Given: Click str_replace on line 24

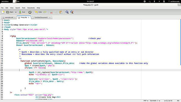Looking at the screenshot, I should tap(43, 72).
